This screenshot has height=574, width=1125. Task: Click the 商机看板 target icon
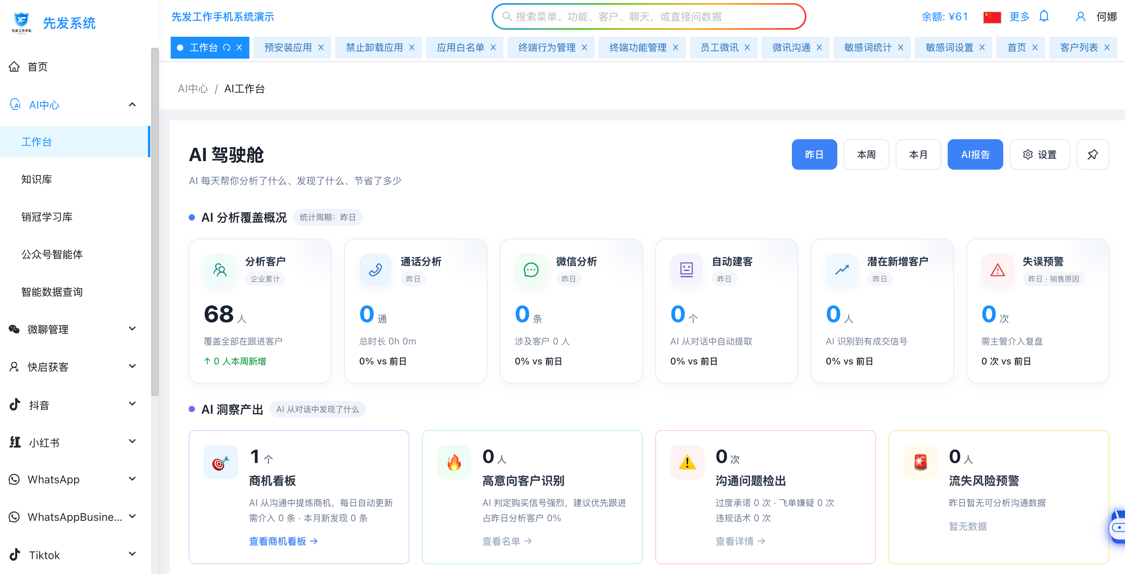coord(220,462)
